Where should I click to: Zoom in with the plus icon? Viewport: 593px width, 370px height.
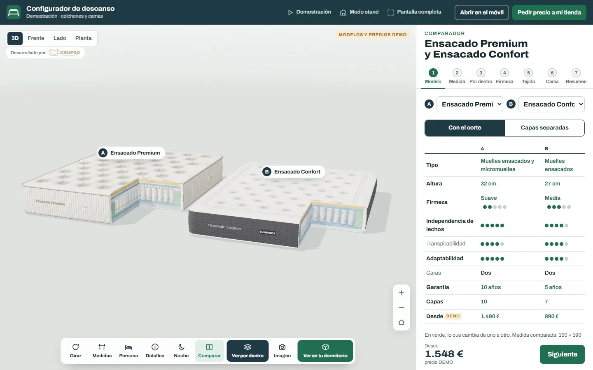tap(402, 293)
